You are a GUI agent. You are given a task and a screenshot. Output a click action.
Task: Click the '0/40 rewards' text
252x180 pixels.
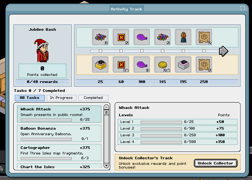42,82
